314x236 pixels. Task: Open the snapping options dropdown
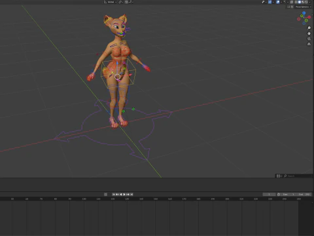pos(131,2)
